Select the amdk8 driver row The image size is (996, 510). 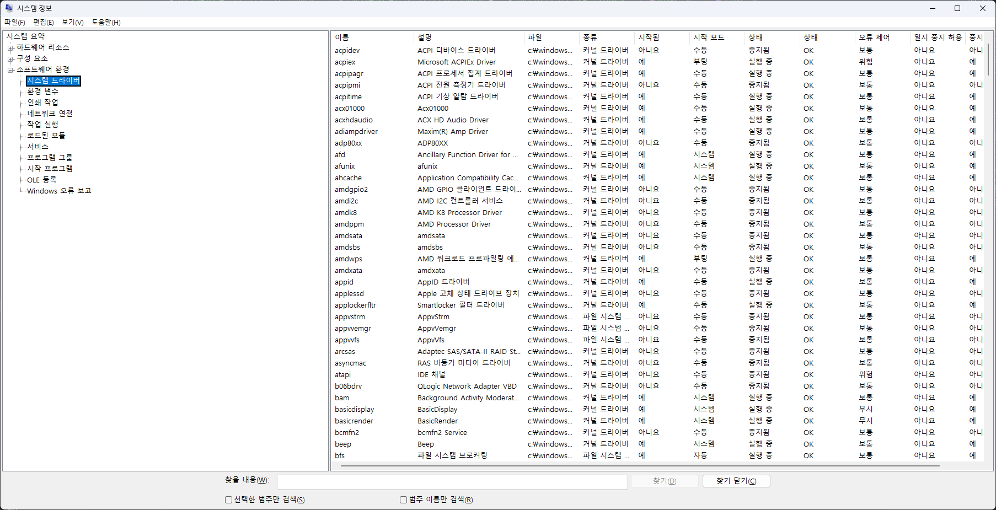[657, 212]
